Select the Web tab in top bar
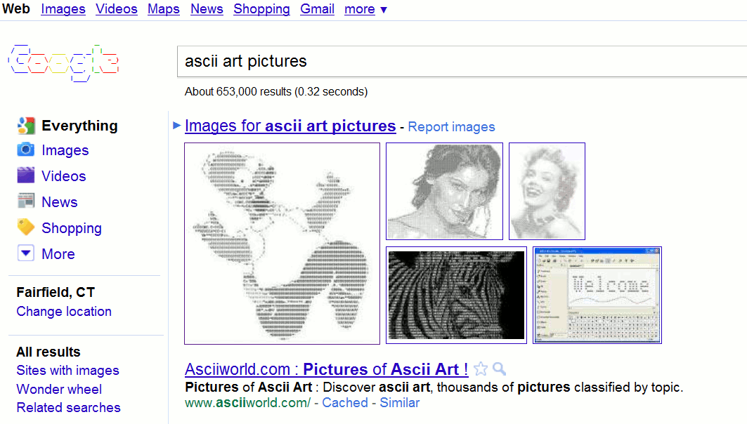The height and width of the screenshot is (424, 747). coord(15,9)
